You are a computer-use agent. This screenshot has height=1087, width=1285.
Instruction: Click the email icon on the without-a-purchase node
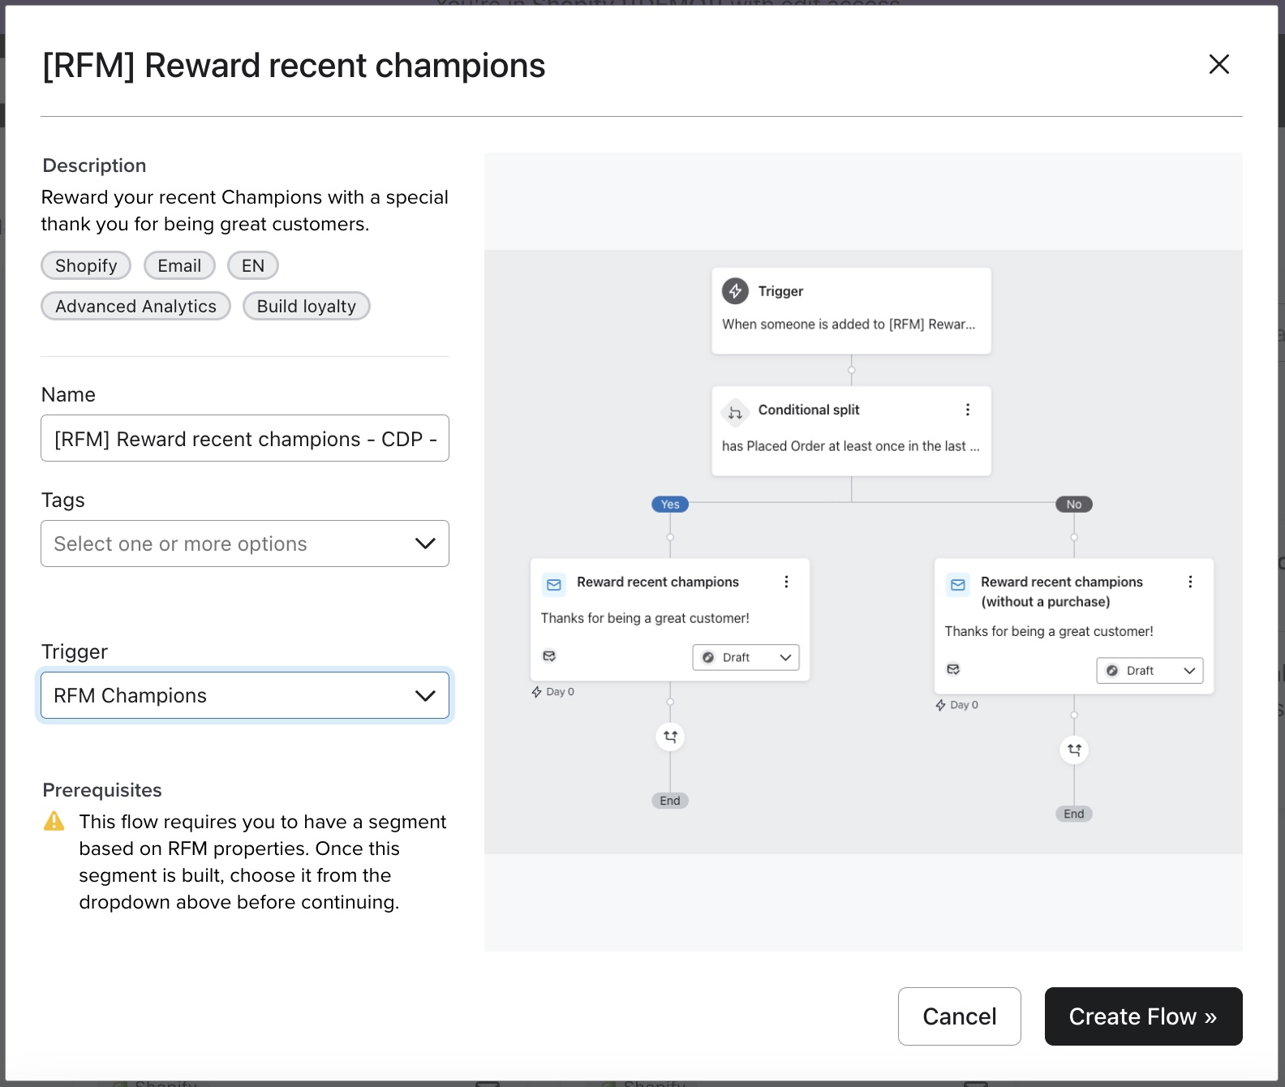click(957, 584)
